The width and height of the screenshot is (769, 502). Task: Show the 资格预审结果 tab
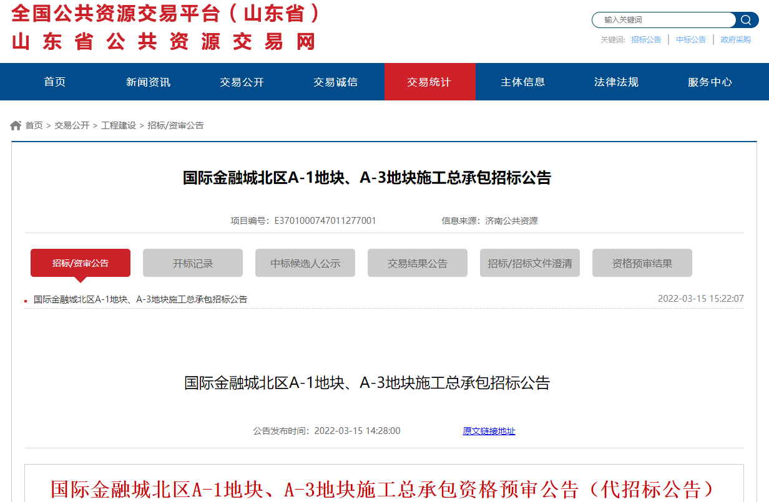(642, 263)
